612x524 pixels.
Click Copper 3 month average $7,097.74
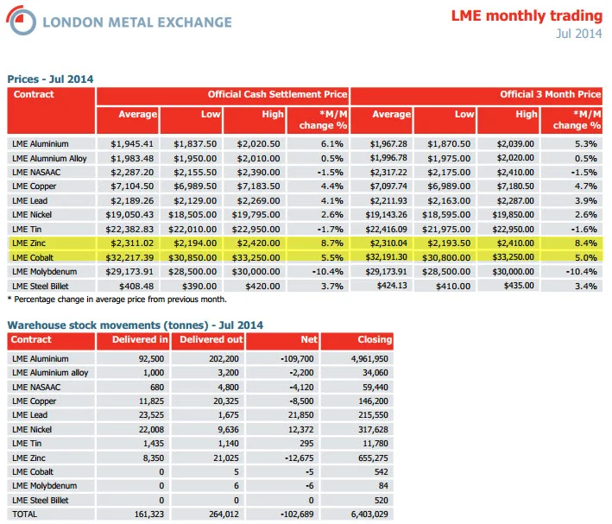(x=388, y=186)
